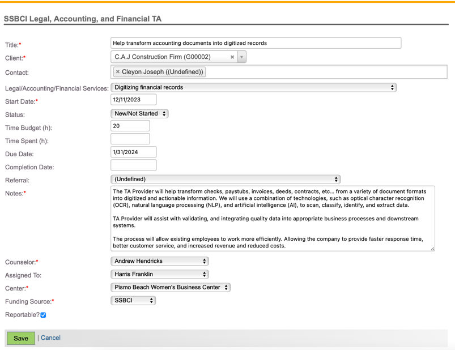Expand Legal/Accounting/Financial Services dropdown
The image size is (455, 350).
(253, 88)
